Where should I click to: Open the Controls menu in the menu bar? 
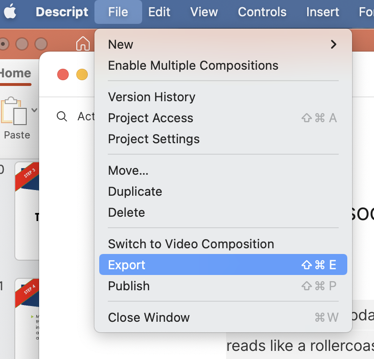[x=262, y=12]
